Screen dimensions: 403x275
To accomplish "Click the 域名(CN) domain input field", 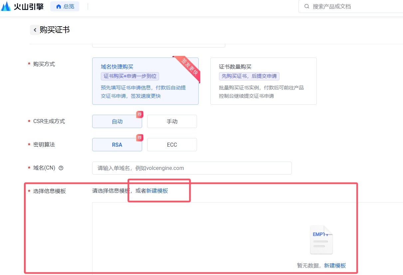I will tap(192, 168).
